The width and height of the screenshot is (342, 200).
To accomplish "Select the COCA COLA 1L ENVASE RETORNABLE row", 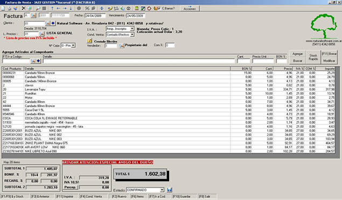I will click(169, 118).
